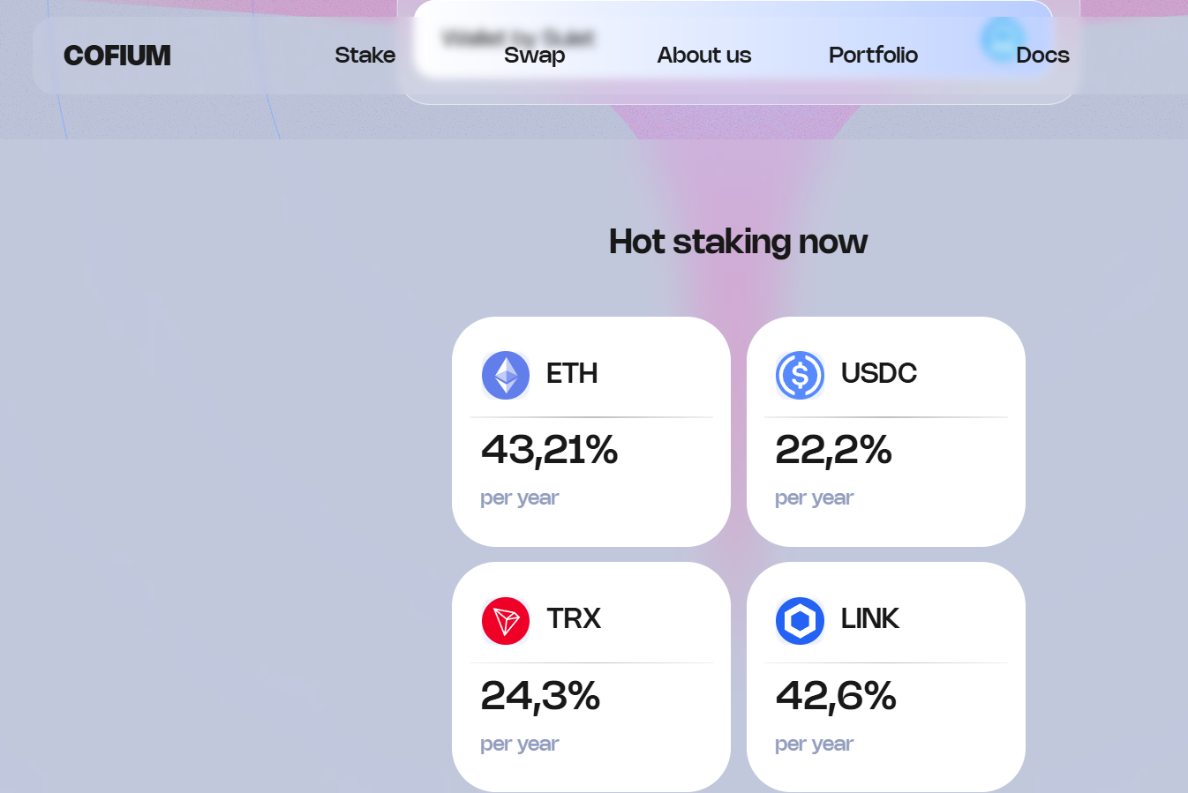
Task: Navigate to About us
Action: (x=703, y=55)
